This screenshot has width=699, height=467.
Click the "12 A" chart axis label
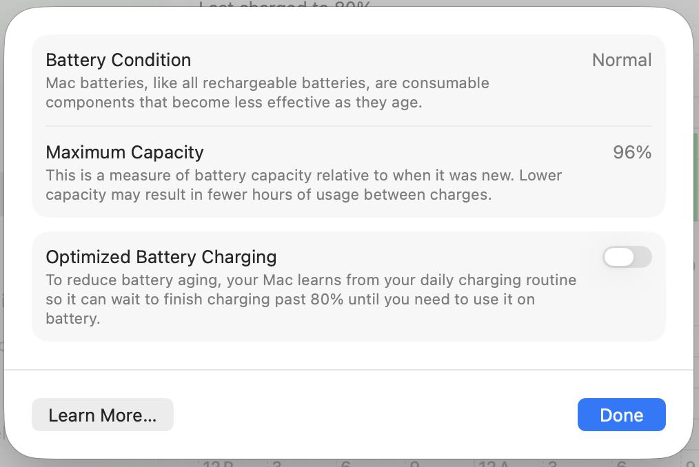pyautogui.click(x=494, y=464)
